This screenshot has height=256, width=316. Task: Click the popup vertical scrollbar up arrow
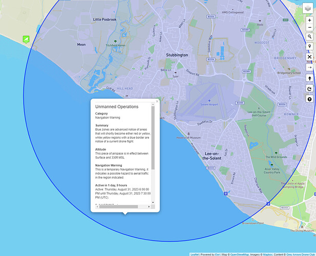click(153, 104)
